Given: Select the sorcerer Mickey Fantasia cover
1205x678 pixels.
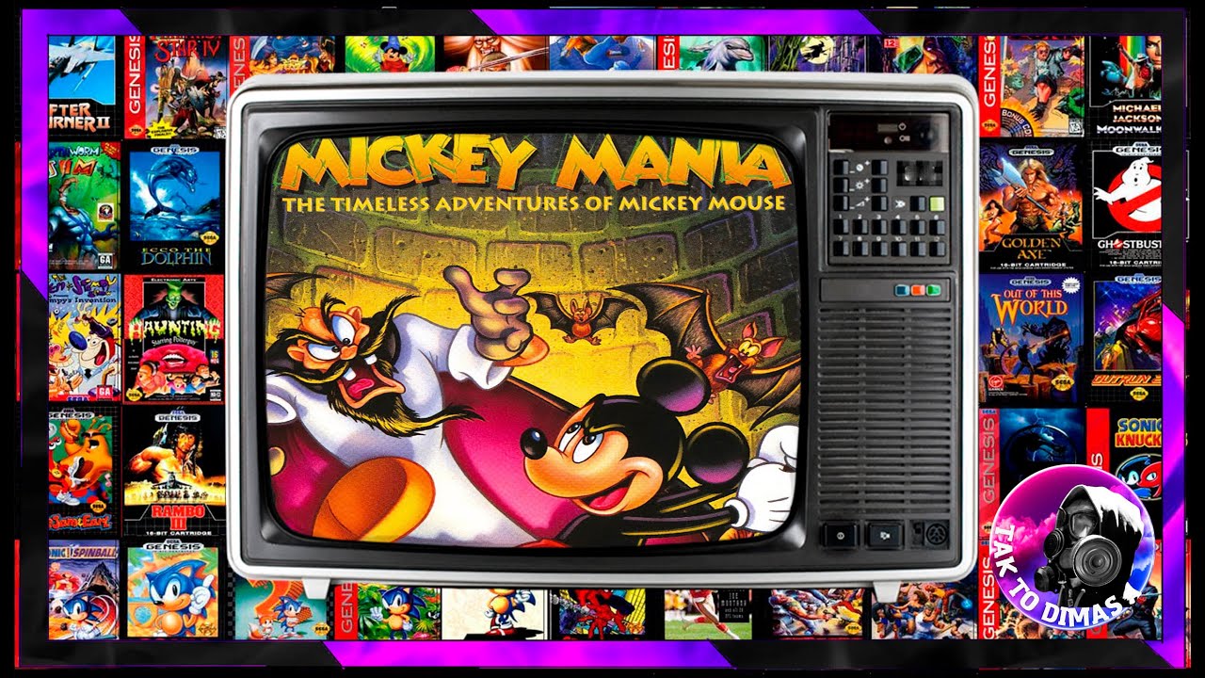Looking at the screenshot, I should [x=389, y=54].
